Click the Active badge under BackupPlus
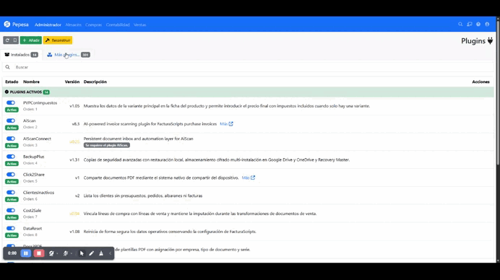The width and height of the screenshot is (500, 280). coord(12,163)
